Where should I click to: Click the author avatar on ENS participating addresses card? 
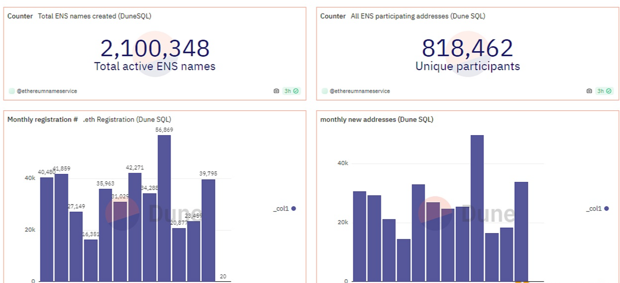[325, 91]
